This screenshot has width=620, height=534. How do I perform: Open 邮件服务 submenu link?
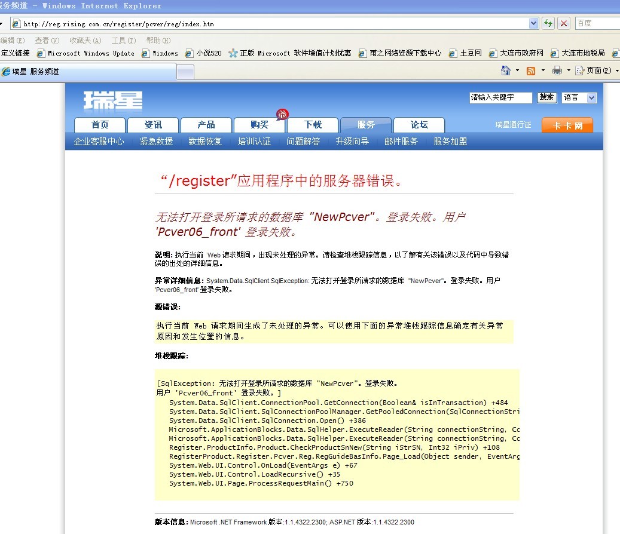point(401,142)
